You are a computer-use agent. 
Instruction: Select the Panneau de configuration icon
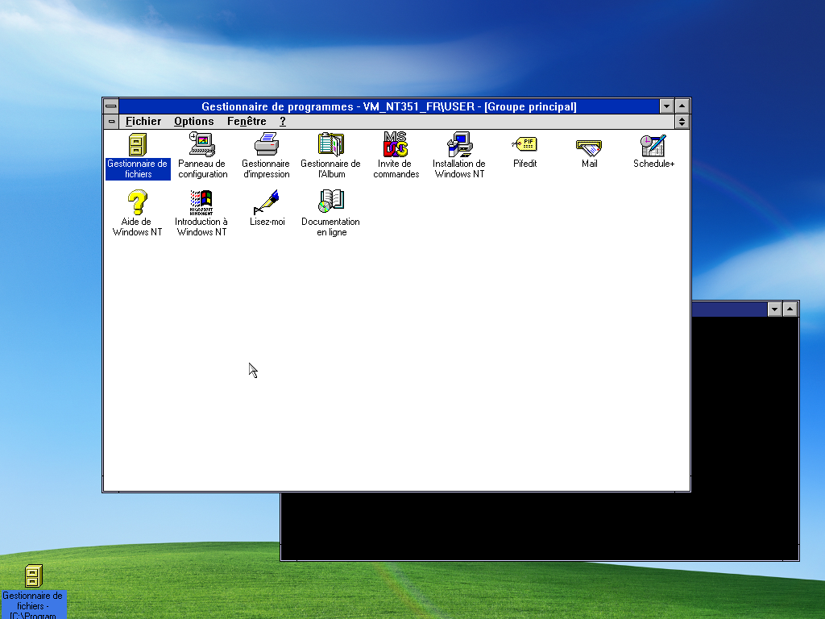202,145
